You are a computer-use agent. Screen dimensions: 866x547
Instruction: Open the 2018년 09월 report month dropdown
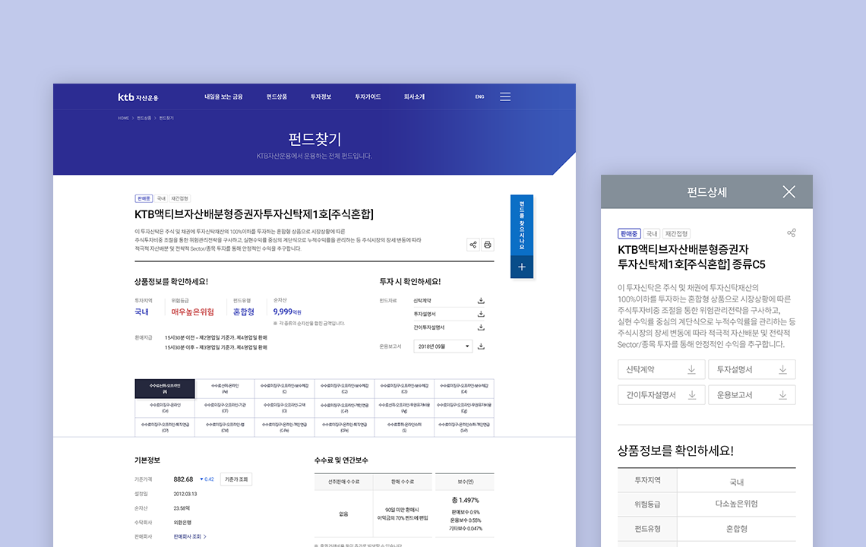point(443,346)
